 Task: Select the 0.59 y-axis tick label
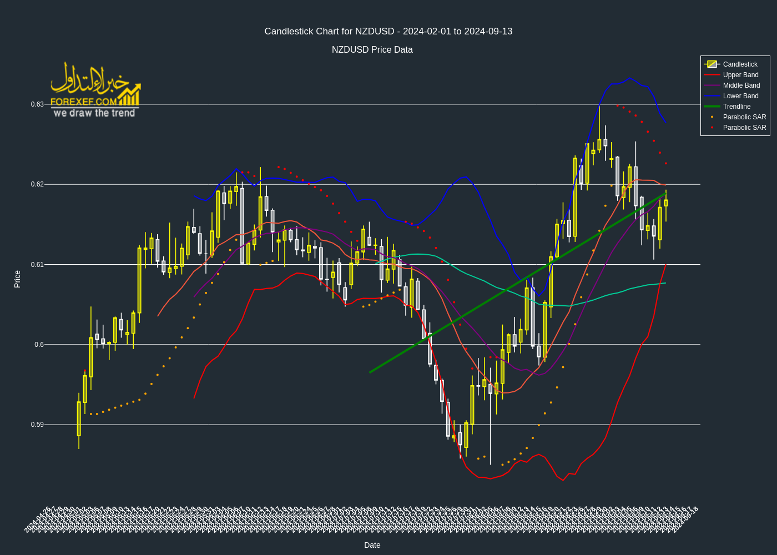(x=37, y=425)
